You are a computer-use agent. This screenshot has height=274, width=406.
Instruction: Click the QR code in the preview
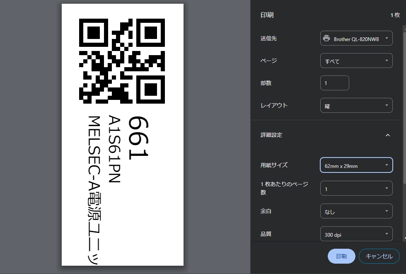pyautogui.click(x=121, y=62)
